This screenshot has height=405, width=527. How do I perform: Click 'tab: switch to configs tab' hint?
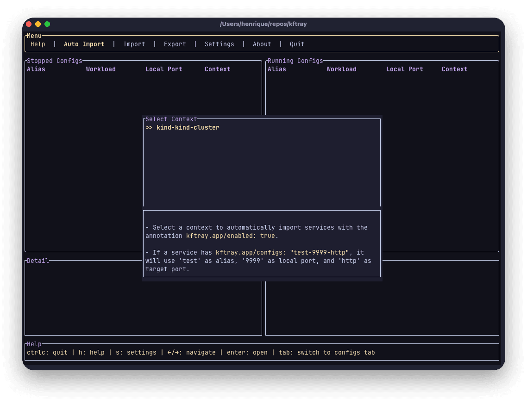coord(326,353)
